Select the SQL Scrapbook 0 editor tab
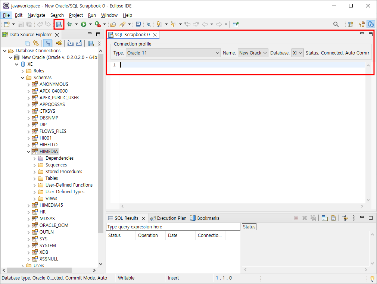Image resolution: width=377 pixels, height=284 pixels. click(132, 35)
